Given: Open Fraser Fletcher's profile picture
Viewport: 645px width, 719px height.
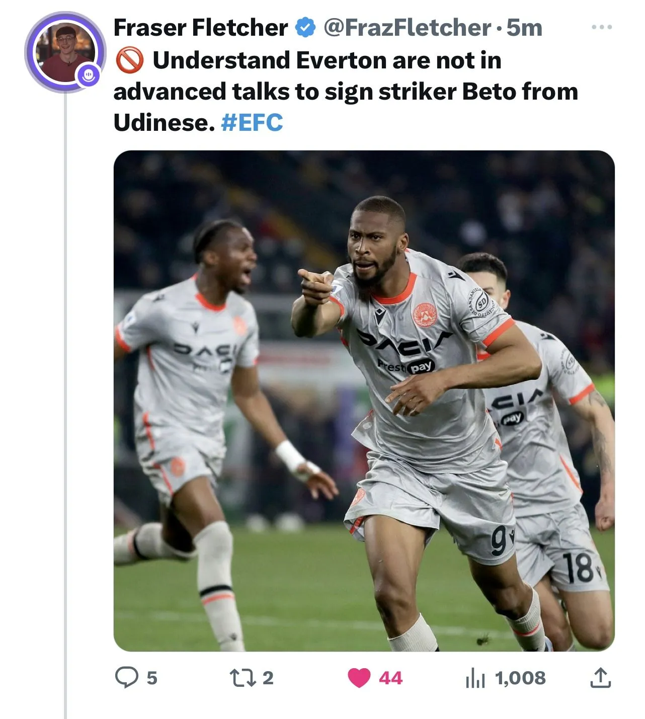Looking at the screenshot, I should pos(64,52).
